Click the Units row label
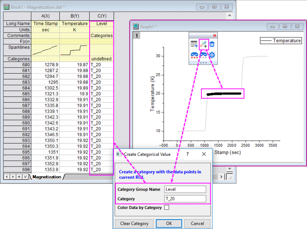Image resolution: width=307 pixels, height=229 pixels. 18,30
